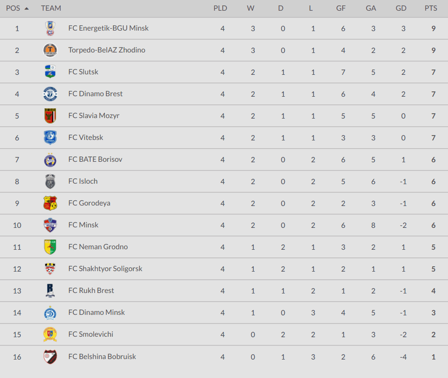Click the FC Smolevichi club crest
The height and width of the screenshot is (378, 448).
pyautogui.click(x=50, y=334)
